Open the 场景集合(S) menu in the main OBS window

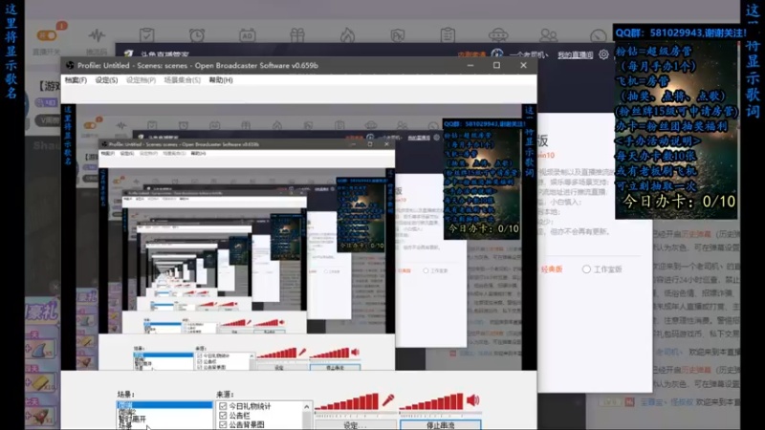pyautogui.click(x=182, y=80)
